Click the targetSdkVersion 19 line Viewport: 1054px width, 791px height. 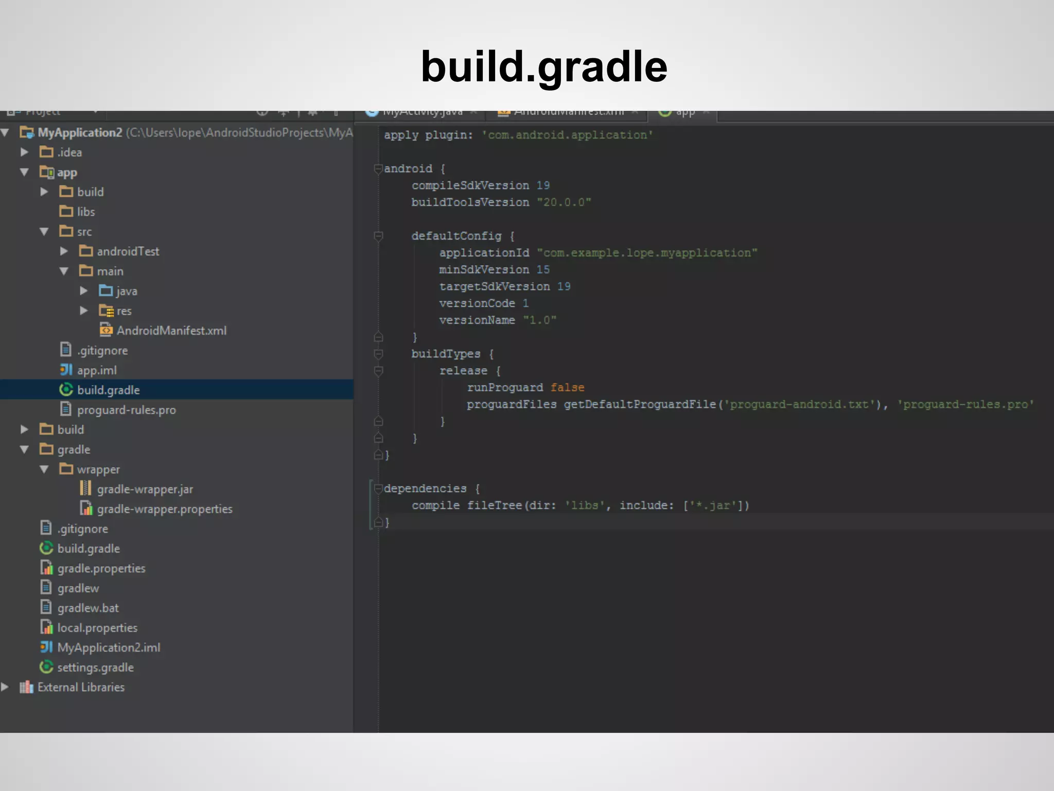tap(505, 286)
